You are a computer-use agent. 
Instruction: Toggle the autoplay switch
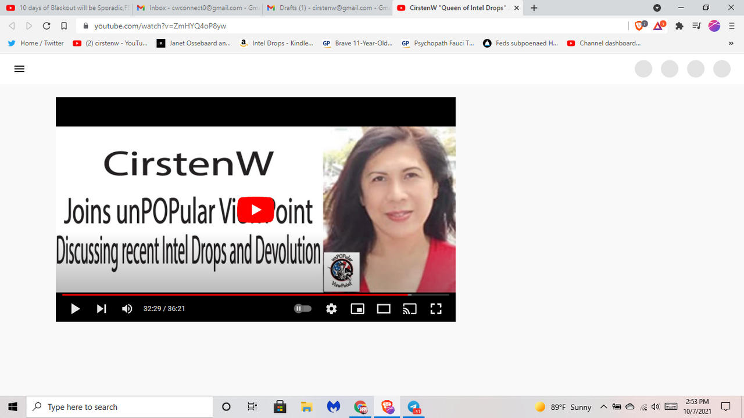point(303,309)
